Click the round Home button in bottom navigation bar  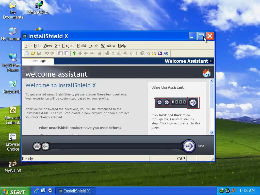[37, 147]
